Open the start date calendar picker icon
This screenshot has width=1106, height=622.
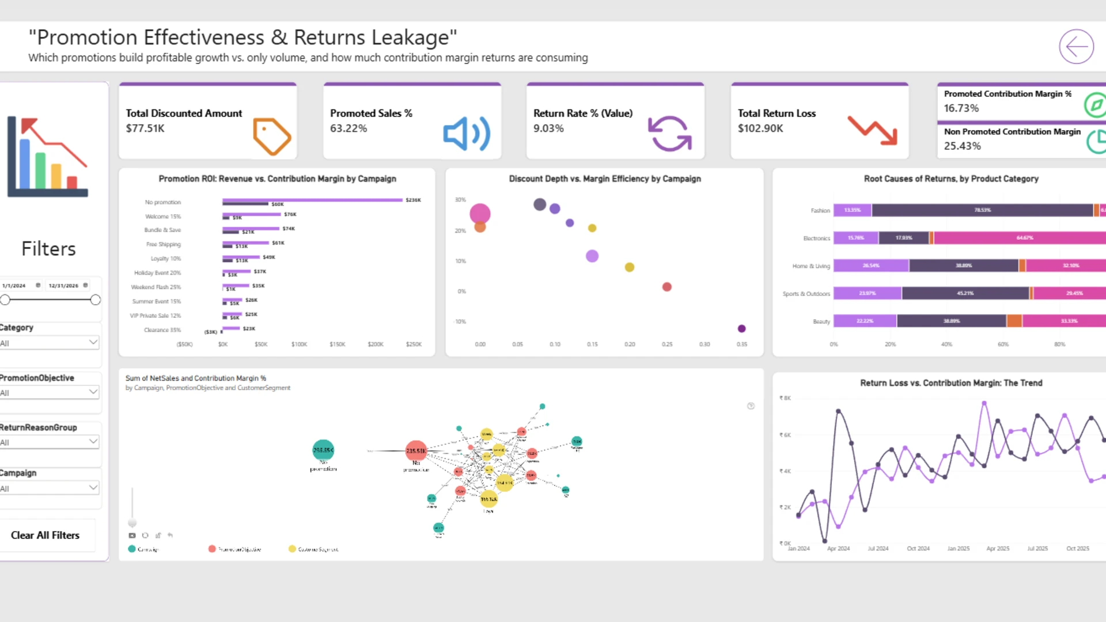tap(38, 285)
